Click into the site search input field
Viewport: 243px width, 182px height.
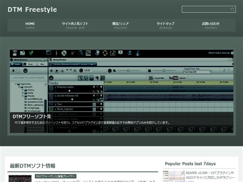[206, 9]
